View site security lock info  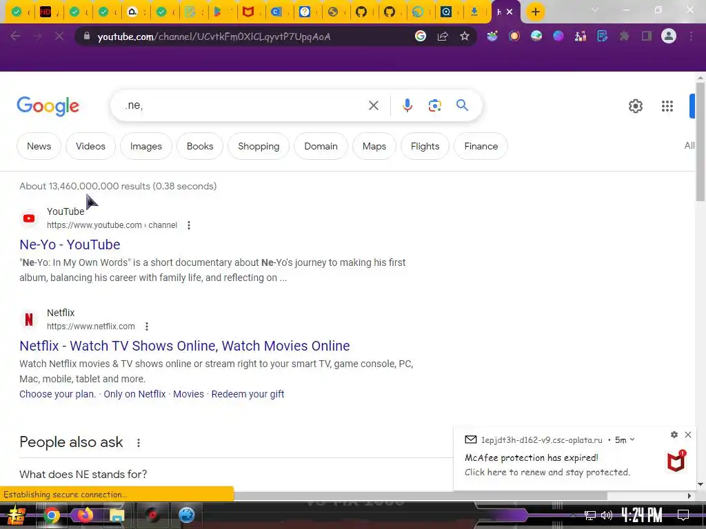[x=87, y=36]
